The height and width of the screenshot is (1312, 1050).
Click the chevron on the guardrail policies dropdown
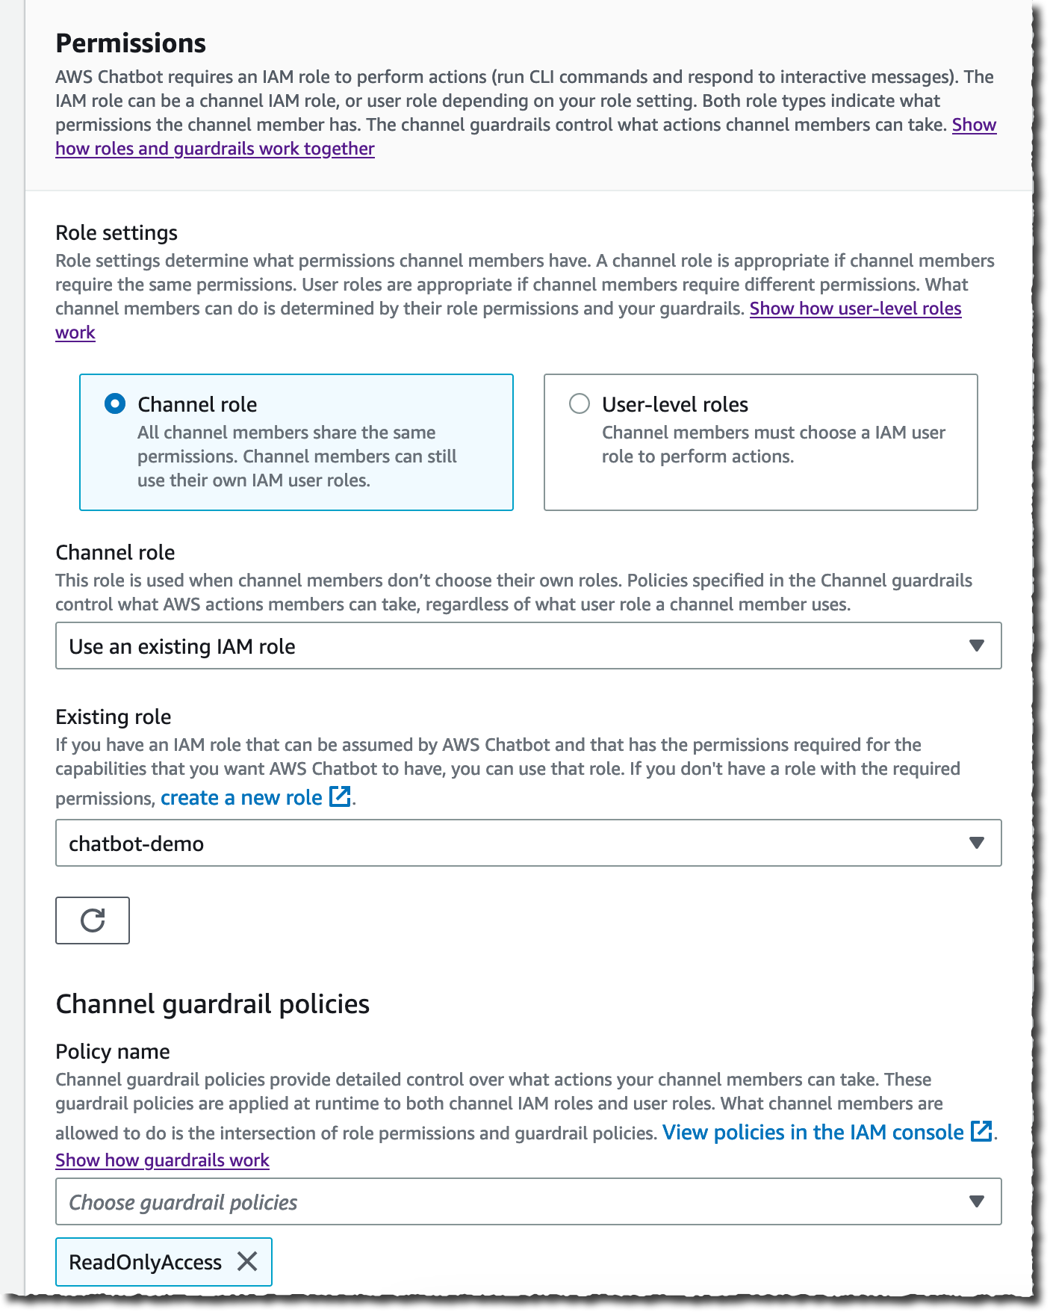point(977,1201)
